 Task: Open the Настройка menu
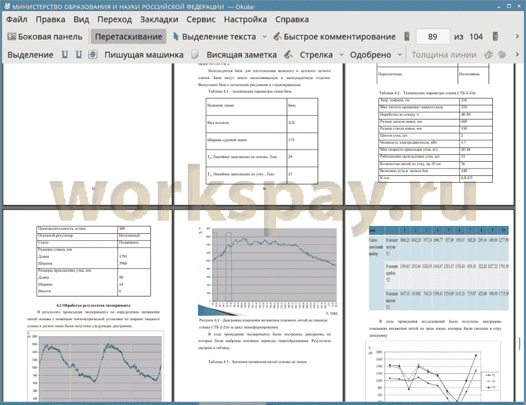[x=245, y=19]
